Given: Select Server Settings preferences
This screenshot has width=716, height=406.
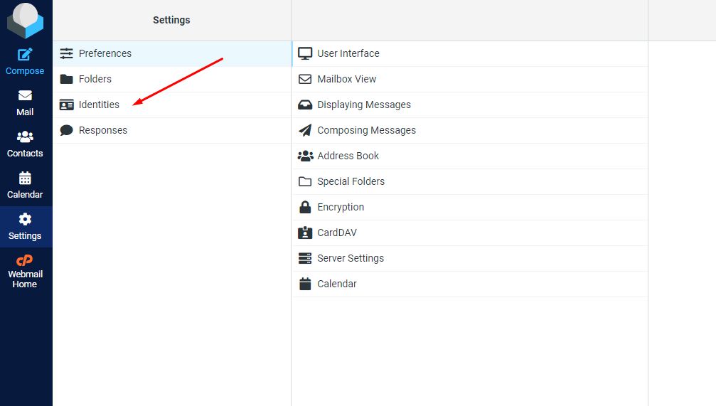Looking at the screenshot, I should pos(350,258).
